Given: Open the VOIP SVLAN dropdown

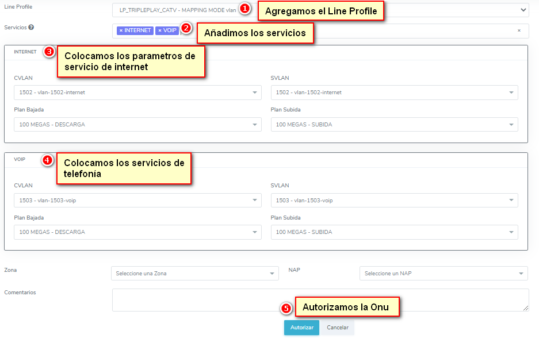Looking at the screenshot, I should pyautogui.click(x=394, y=201).
